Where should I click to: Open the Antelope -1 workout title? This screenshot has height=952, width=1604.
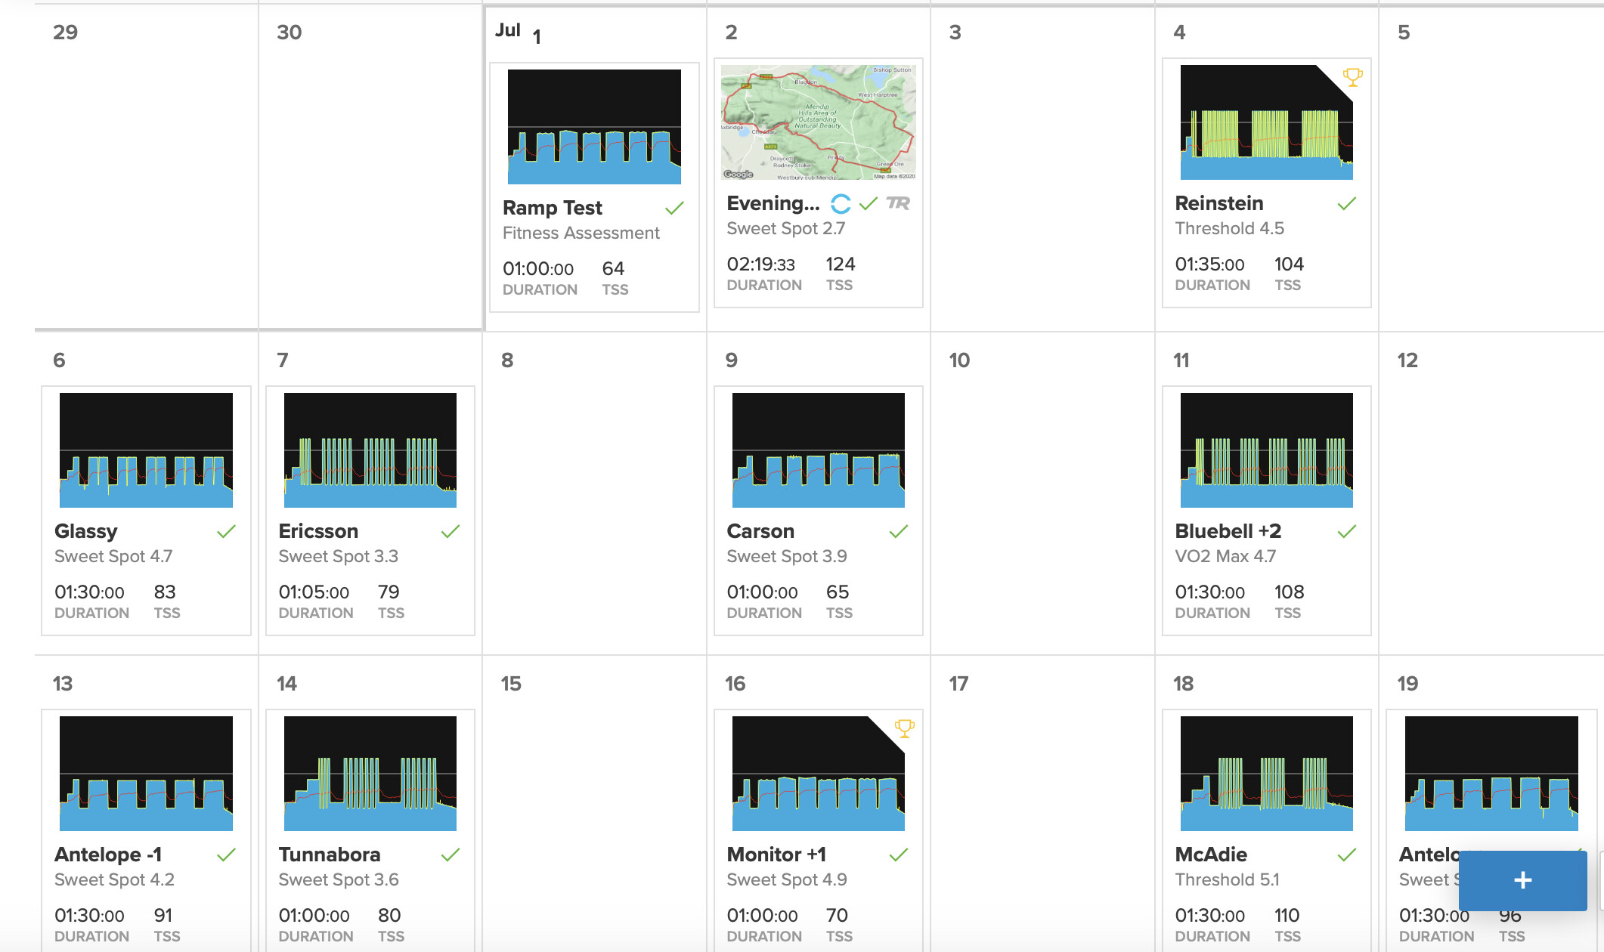point(108,855)
